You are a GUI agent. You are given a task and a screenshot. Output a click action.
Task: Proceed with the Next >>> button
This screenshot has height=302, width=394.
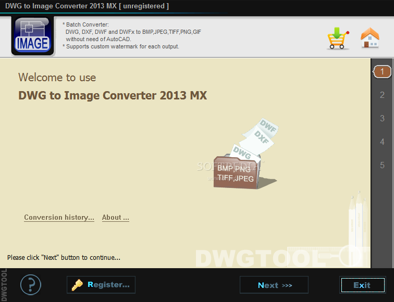[x=274, y=285]
